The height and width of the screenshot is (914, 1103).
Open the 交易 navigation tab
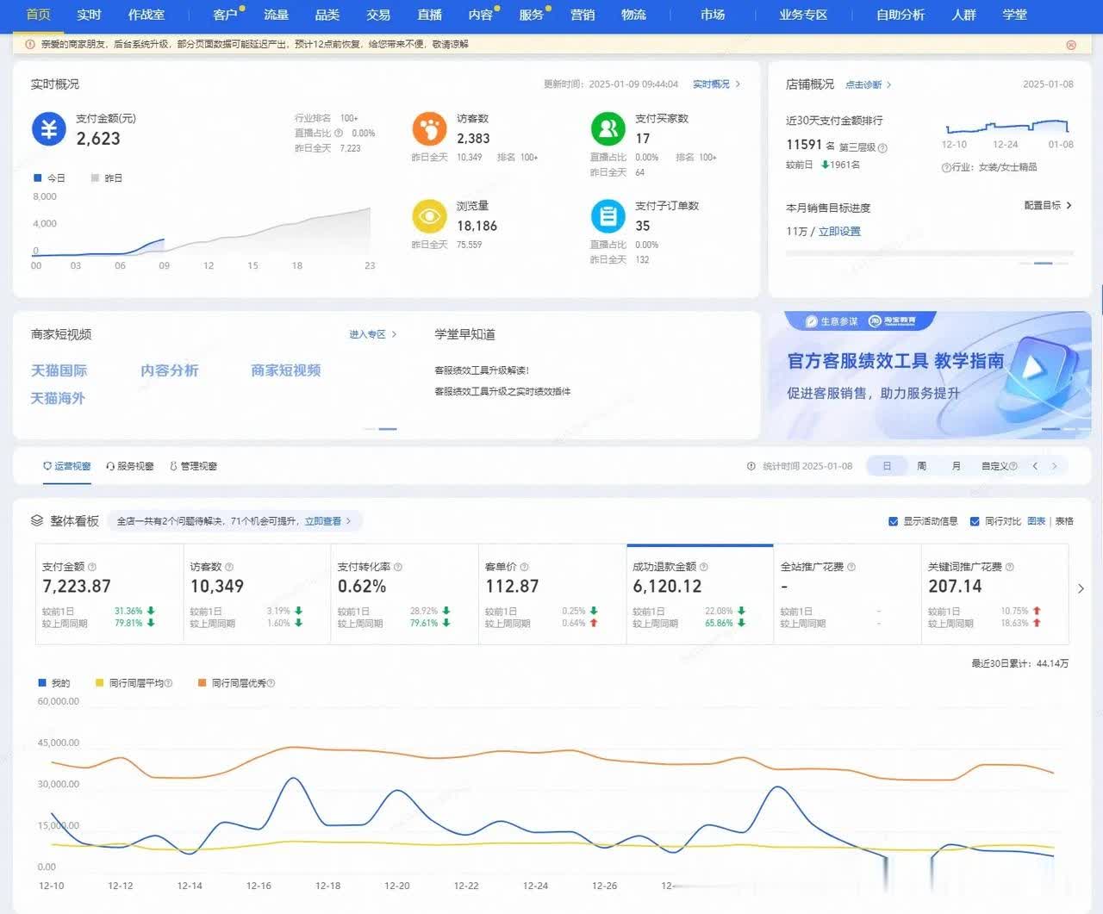378,15
